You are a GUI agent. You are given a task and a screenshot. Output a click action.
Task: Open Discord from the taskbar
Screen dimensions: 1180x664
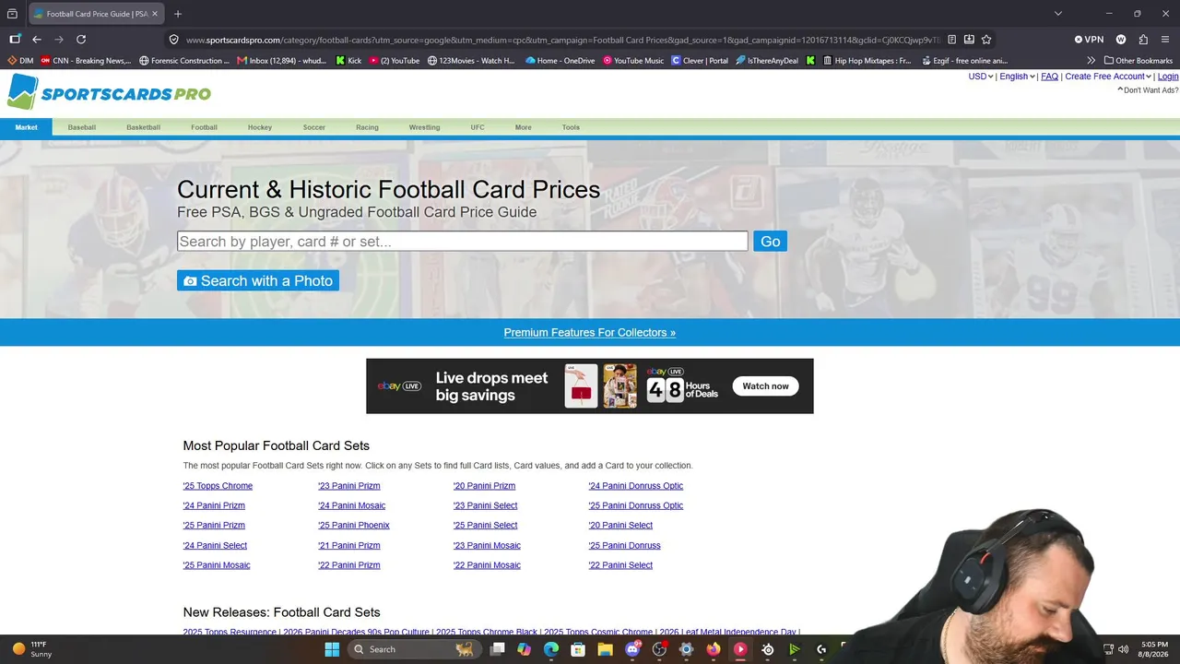pos(632,649)
